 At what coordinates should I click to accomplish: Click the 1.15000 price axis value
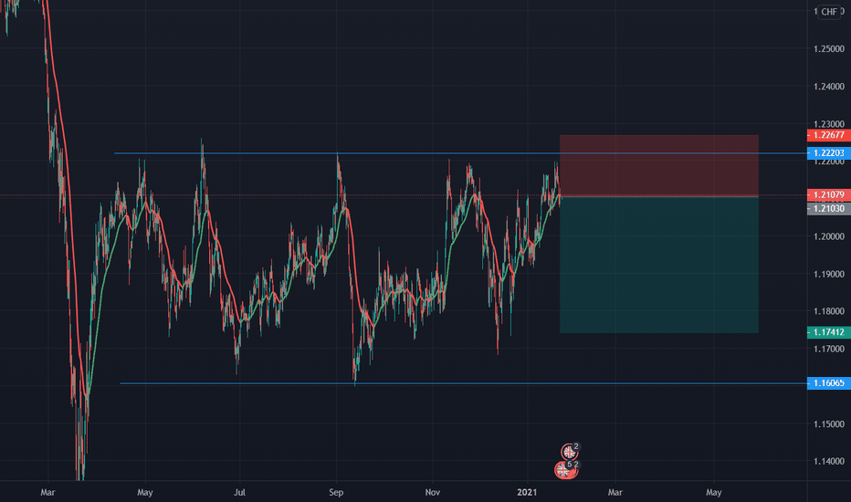coord(829,424)
